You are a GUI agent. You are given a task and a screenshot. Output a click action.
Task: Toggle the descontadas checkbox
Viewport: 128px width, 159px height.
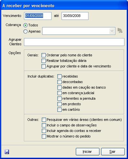coord(59,82)
